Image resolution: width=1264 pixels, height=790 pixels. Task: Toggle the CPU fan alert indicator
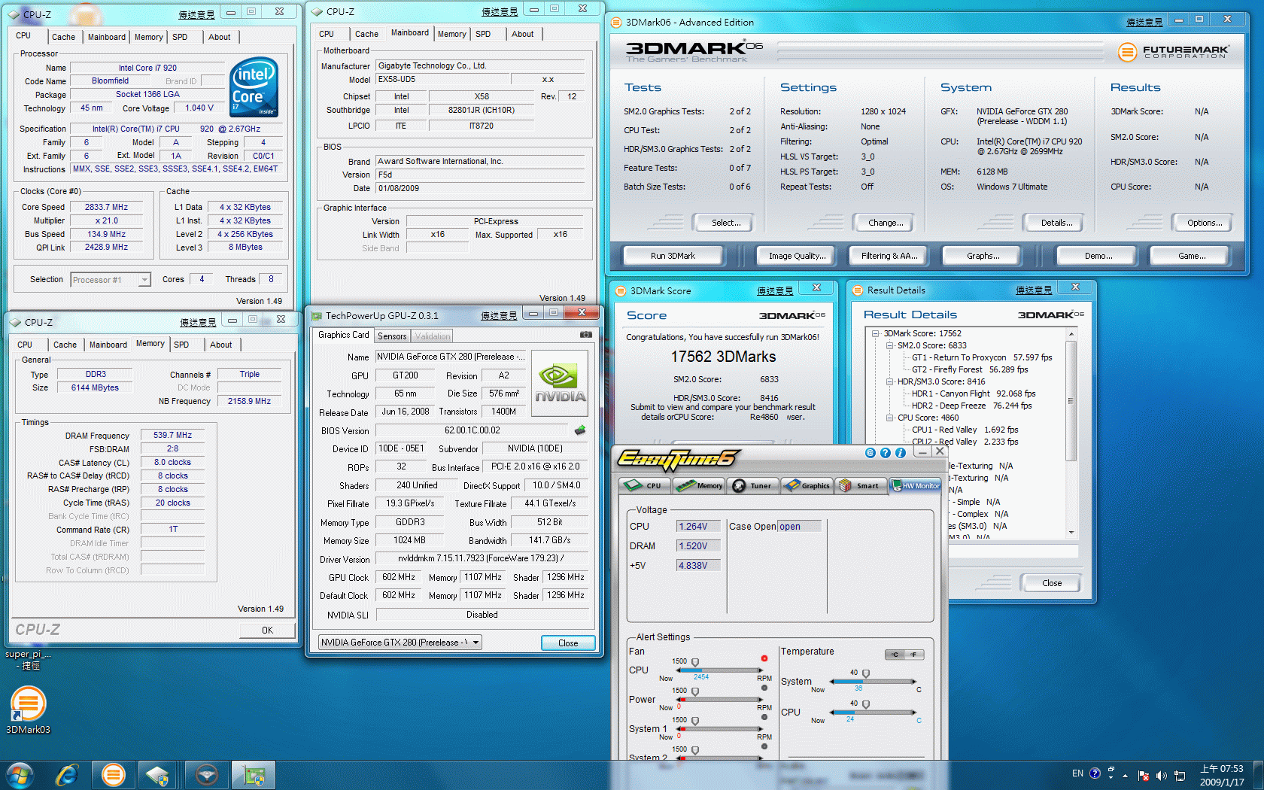[x=764, y=658]
